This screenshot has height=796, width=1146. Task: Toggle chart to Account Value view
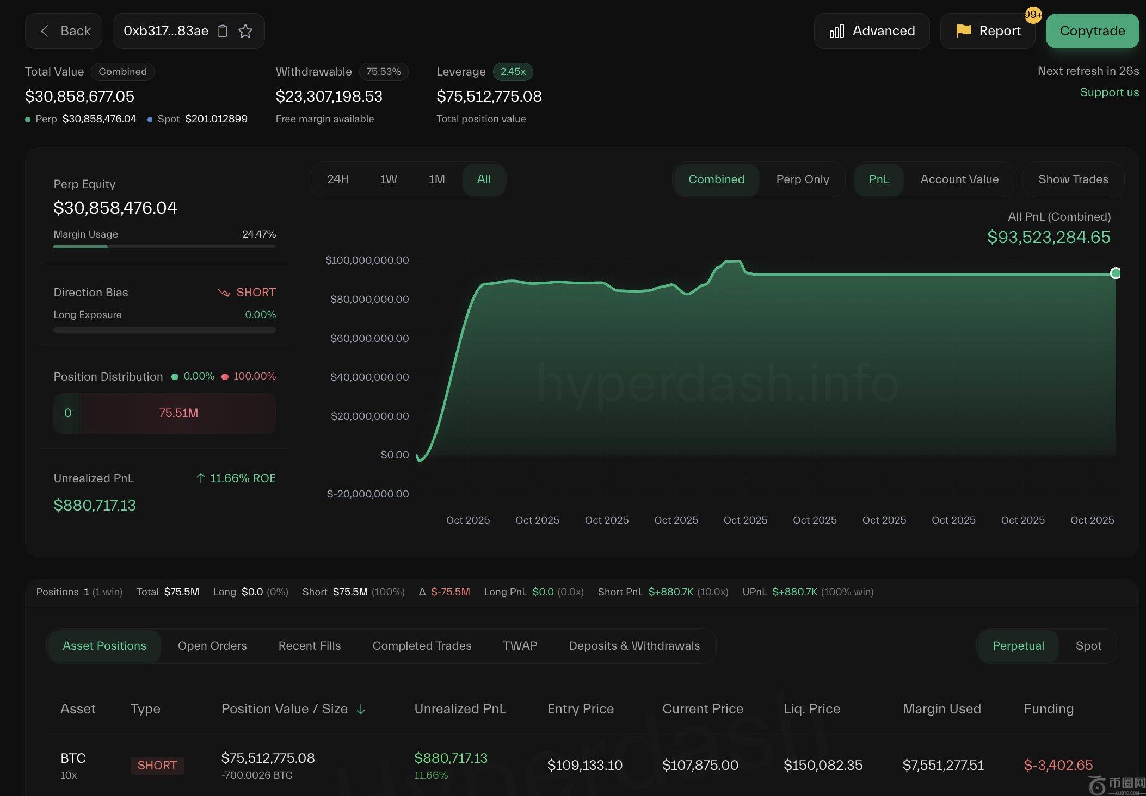pos(959,179)
